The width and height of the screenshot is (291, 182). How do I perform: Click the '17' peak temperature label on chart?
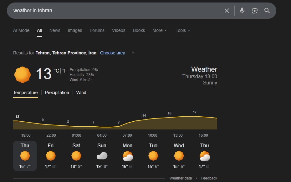point(195,112)
